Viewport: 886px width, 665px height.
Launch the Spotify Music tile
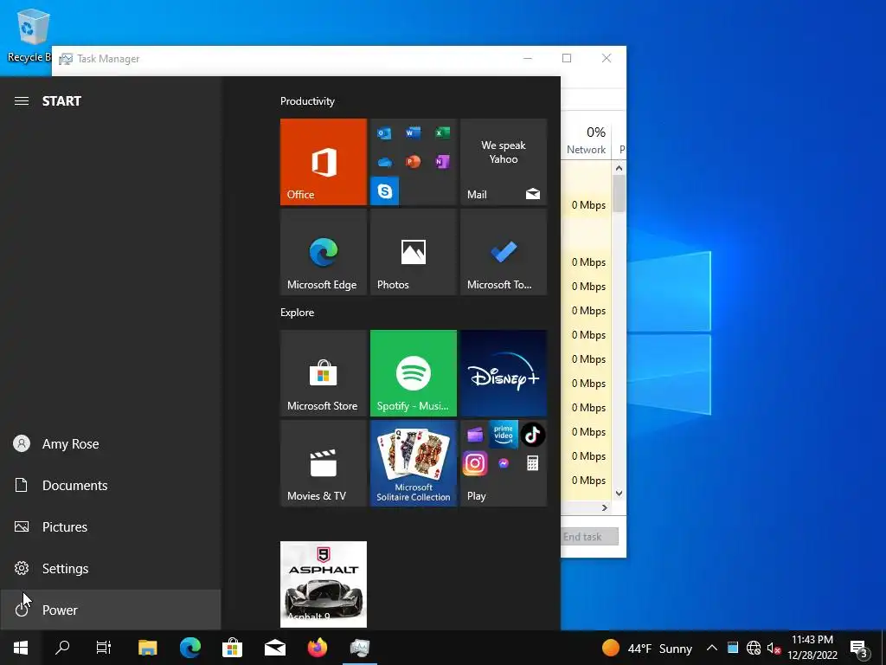pyautogui.click(x=413, y=373)
